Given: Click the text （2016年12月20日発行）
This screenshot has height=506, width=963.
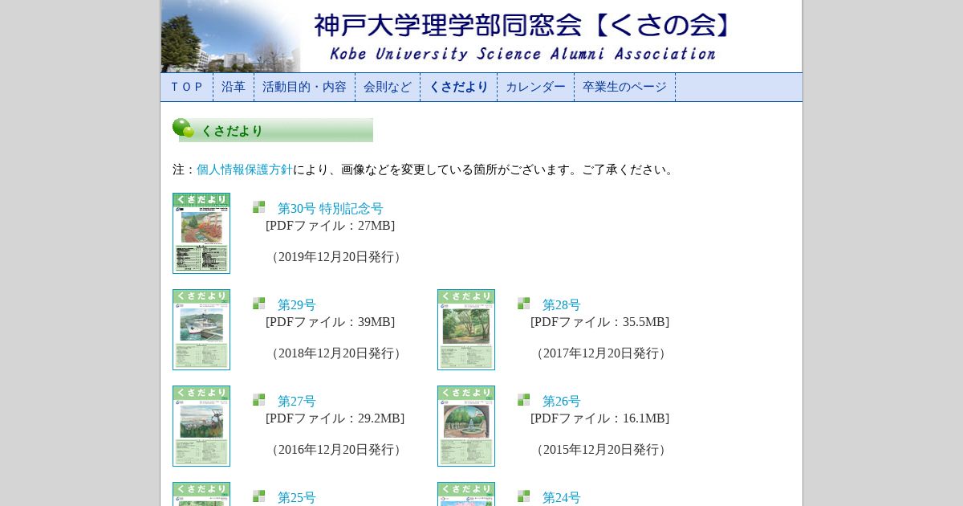Looking at the screenshot, I should pyautogui.click(x=335, y=450).
